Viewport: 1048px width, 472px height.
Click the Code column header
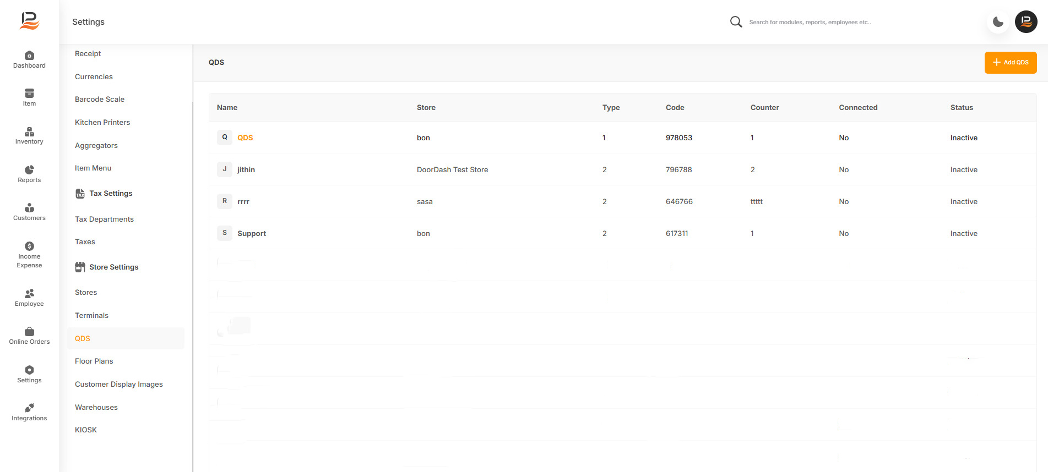click(675, 107)
